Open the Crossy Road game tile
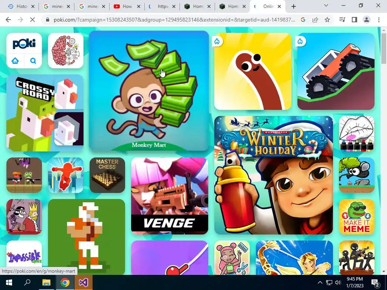Viewport: 387px width, 290px height. [x=45, y=113]
